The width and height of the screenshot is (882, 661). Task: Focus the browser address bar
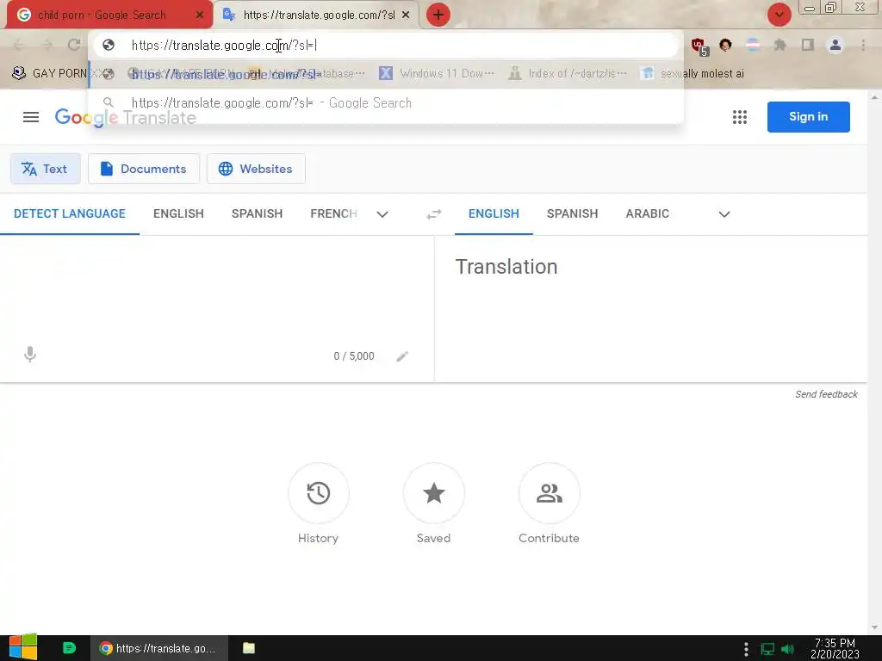(386, 45)
